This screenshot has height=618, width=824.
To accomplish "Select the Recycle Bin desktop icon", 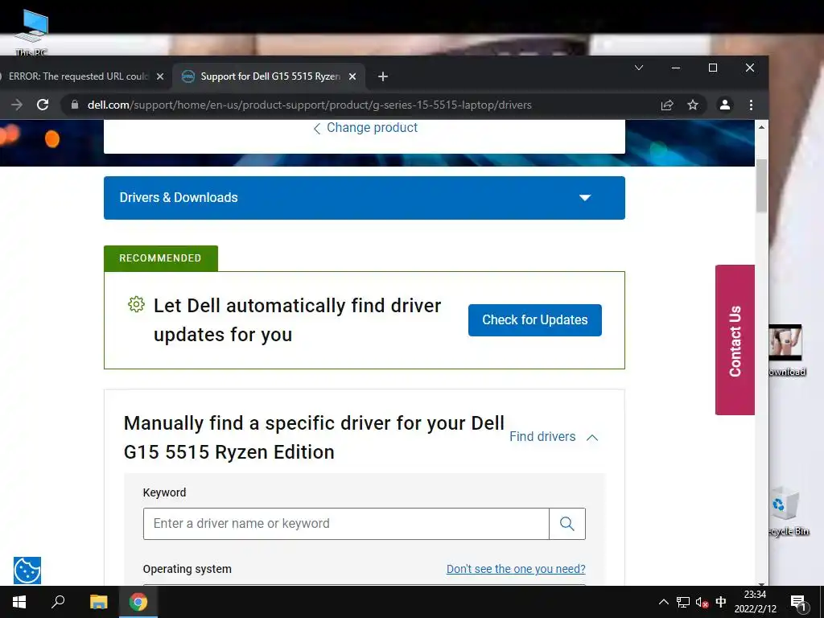I will tap(789, 511).
